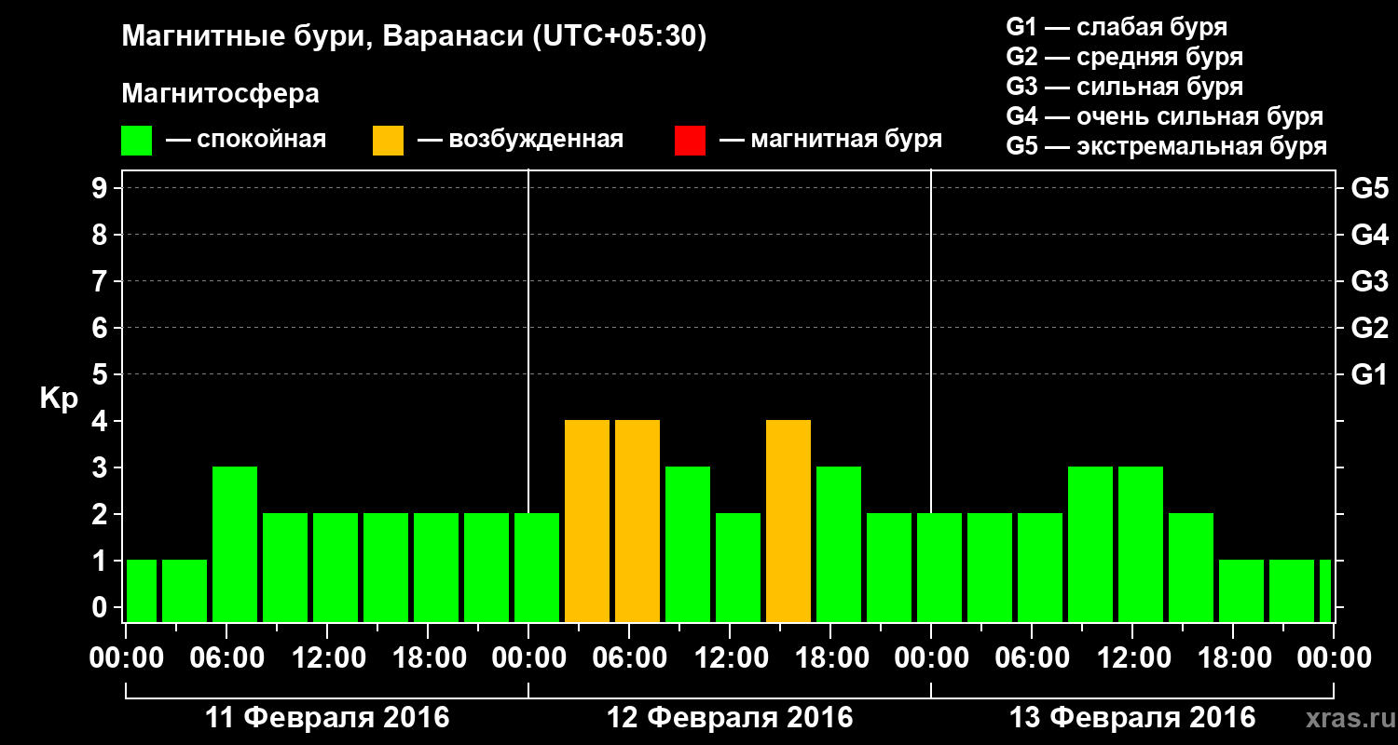Click the Kp 1 bar above 18:00 on 13 February
This screenshot has height=745, width=1398.
tap(1241, 591)
